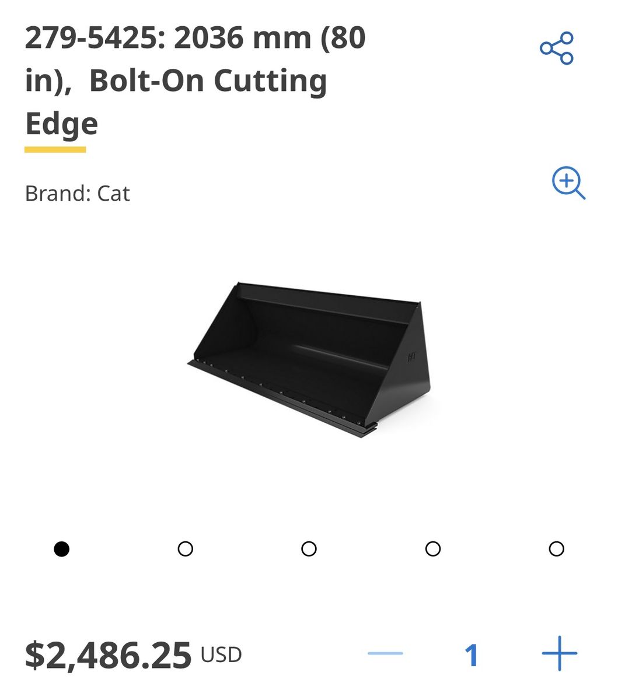Open the zoom magnifier for the product image

[x=568, y=183]
